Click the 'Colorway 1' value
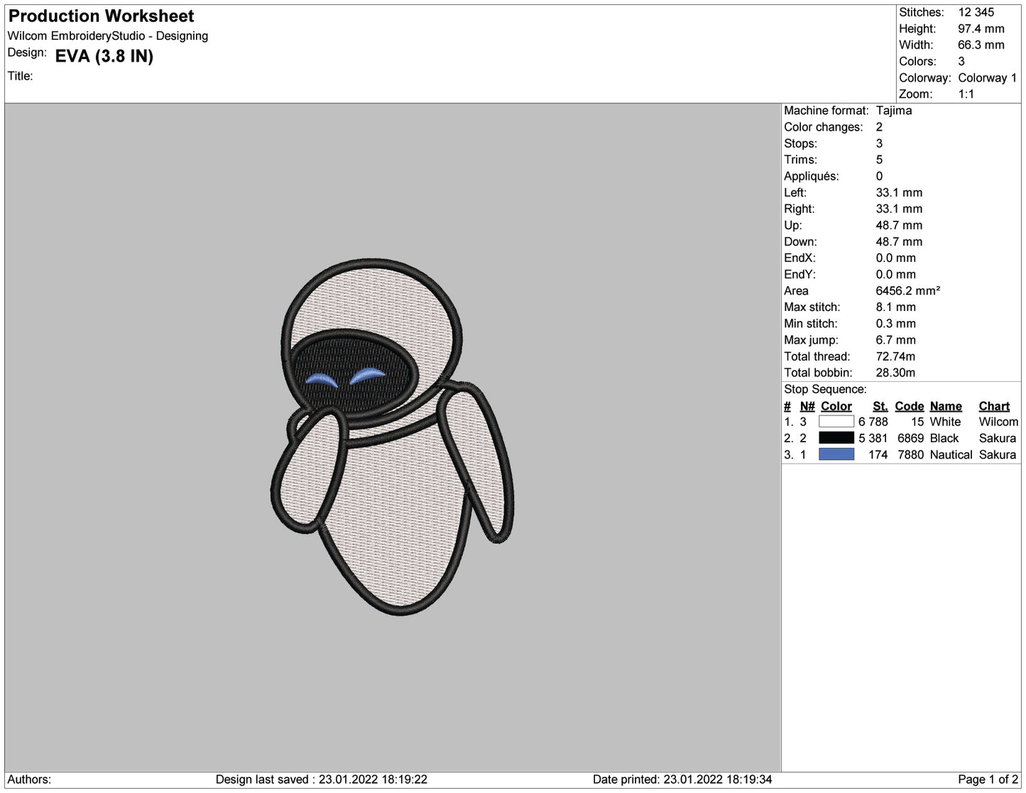This screenshot has height=793, width=1026. point(987,77)
